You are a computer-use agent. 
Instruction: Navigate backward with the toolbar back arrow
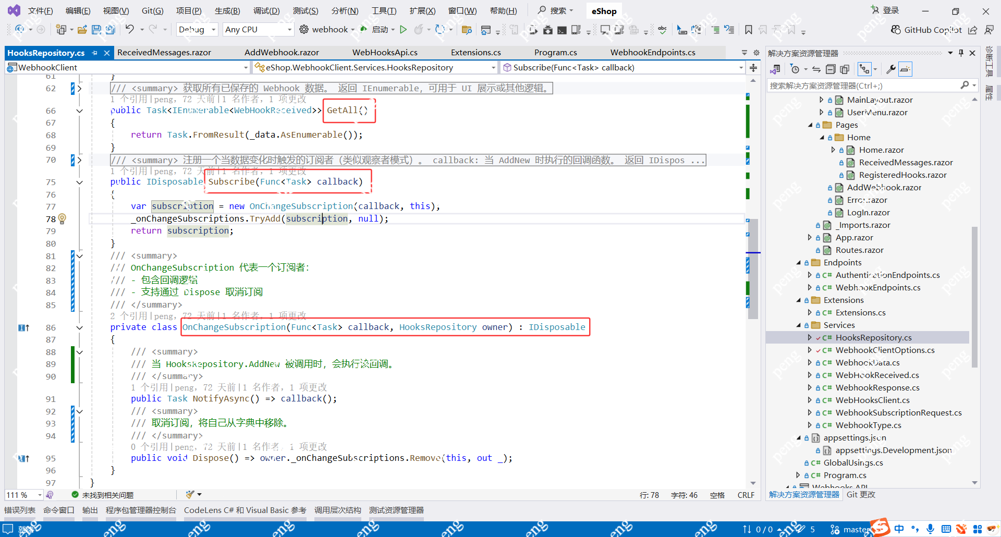20,30
